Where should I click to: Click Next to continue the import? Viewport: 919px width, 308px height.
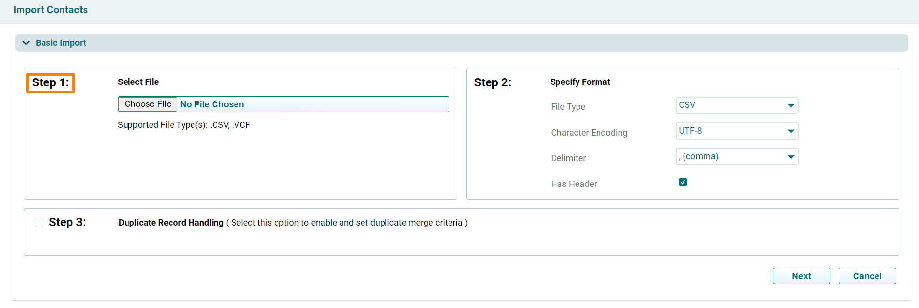pyautogui.click(x=801, y=276)
